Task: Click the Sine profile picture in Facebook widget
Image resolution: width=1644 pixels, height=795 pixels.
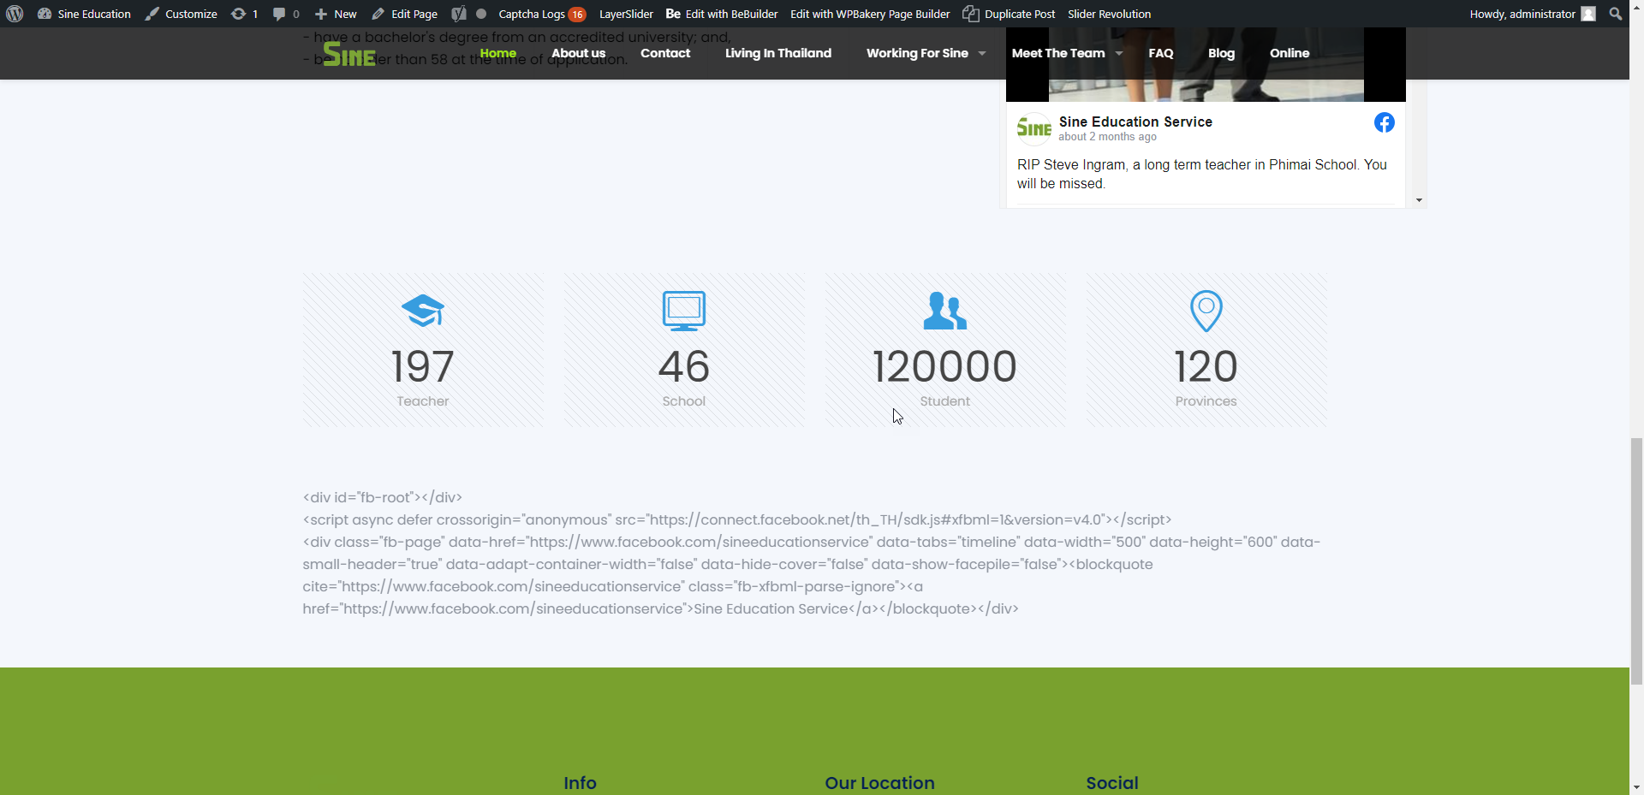Action: tap(1034, 128)
